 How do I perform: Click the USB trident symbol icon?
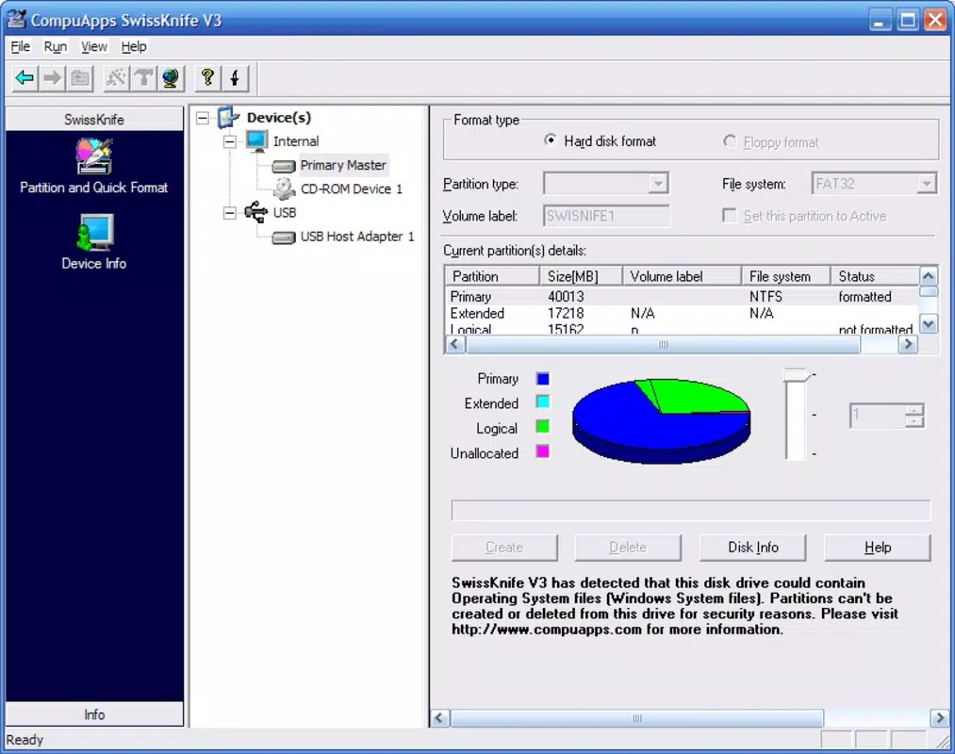(255, 212)
